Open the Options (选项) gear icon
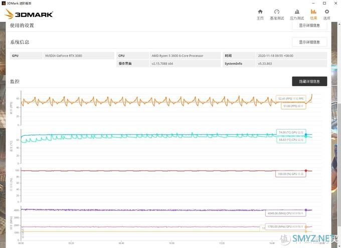This screenshot has height=248, width=341. pos(326,11)
